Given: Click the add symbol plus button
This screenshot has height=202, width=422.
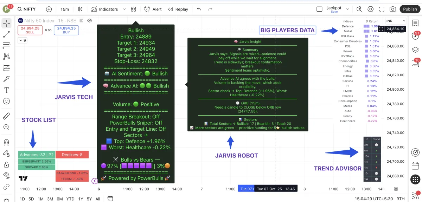Looking at the screenshot, I should click(x=49, y=9).
